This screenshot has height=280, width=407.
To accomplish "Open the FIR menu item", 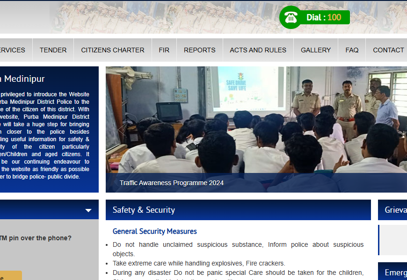I will click(164, 50).
